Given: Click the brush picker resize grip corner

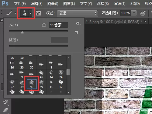Looking at the screenshot, I should tap(82, 96).
